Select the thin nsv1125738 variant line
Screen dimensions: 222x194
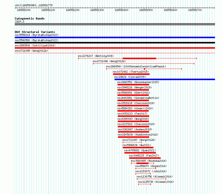click(x=145, y=184)
